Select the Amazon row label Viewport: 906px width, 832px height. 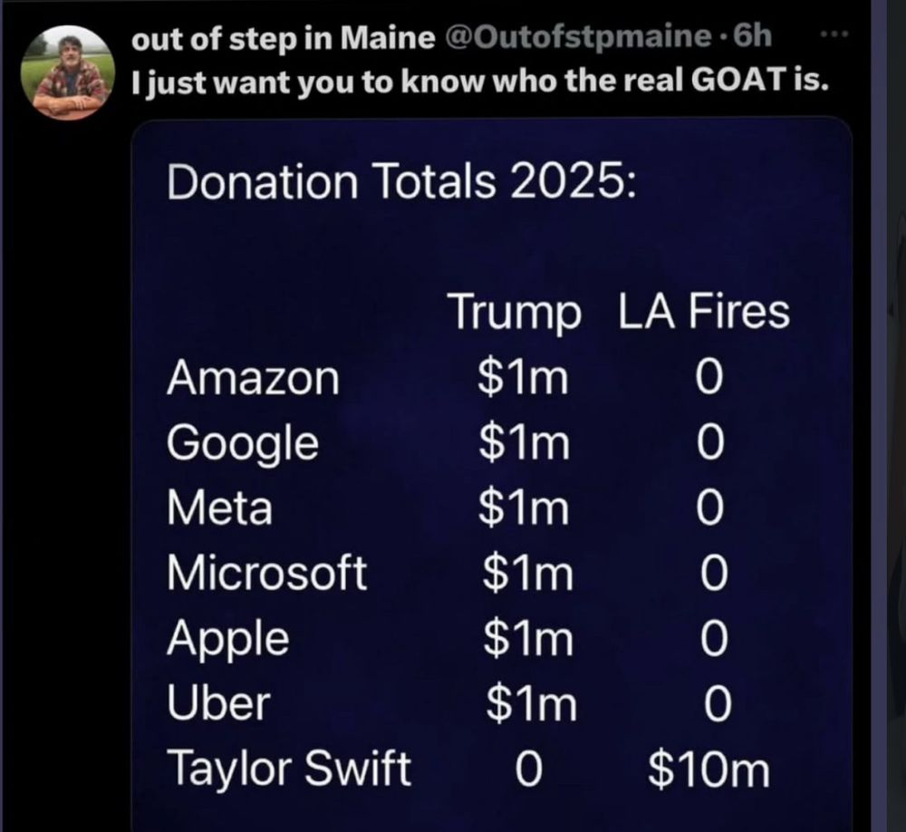(x=253, y=379)
